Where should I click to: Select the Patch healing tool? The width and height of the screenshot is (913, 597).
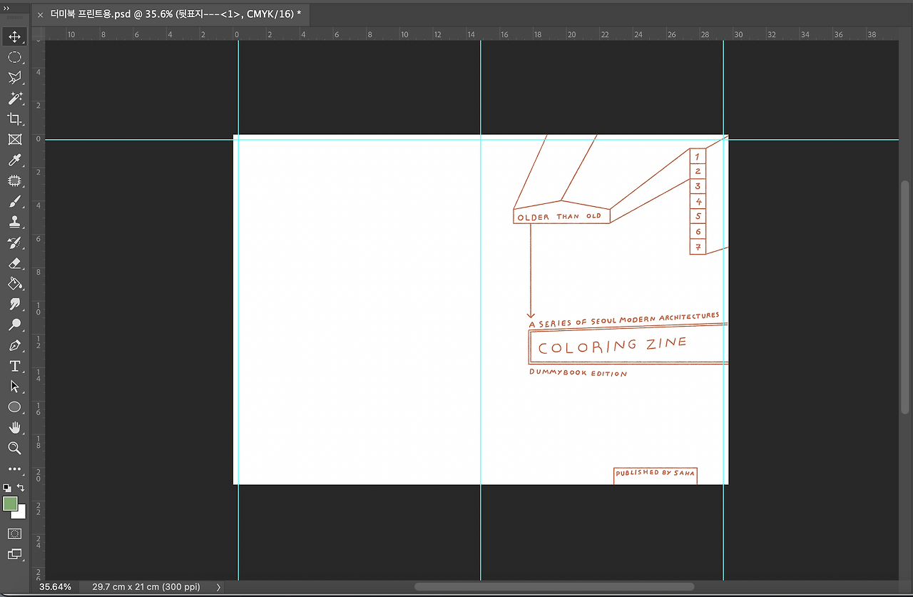pos(14,181)
